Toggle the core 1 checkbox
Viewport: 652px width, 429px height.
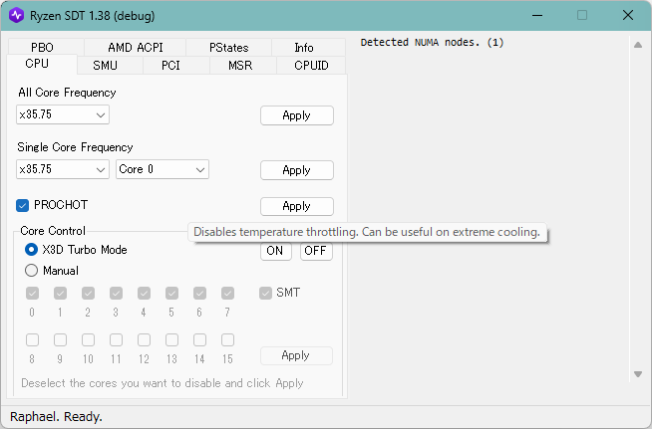pyautogui.click(x=60, y=294)
